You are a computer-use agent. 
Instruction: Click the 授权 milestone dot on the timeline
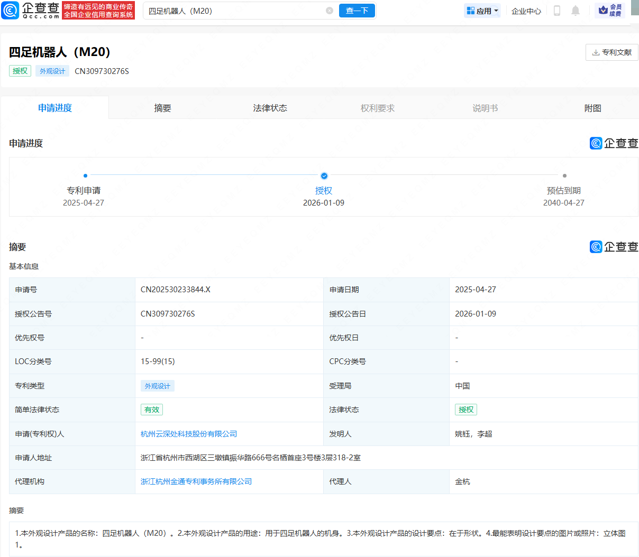pos(324,176)
